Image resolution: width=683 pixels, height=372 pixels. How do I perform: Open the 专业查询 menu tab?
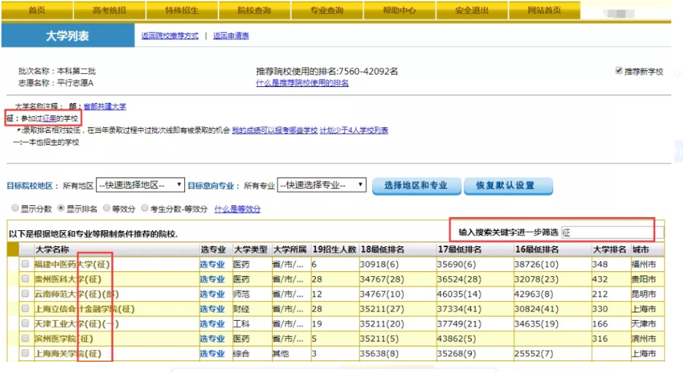tap(327, 10)
